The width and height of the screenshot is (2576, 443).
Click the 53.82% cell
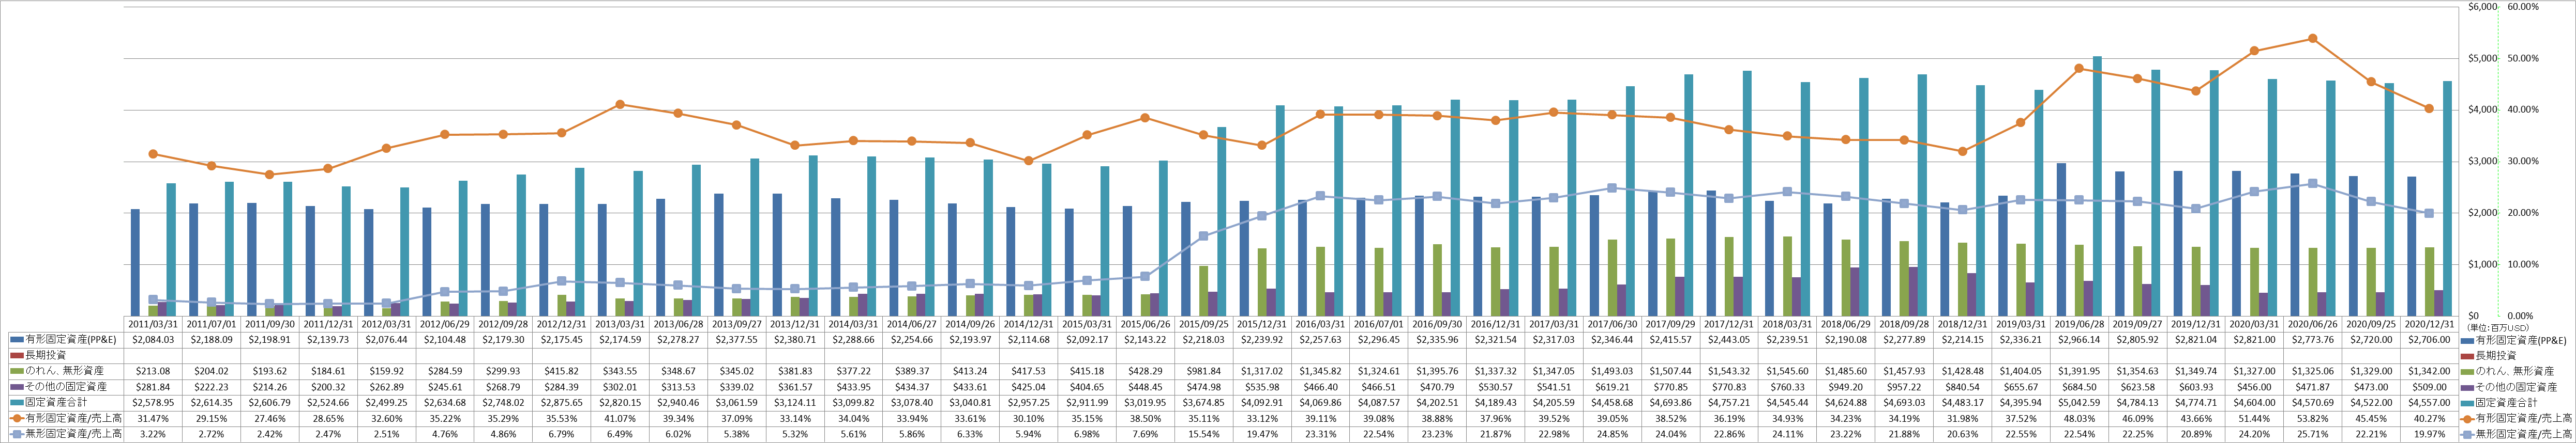point(2312,418)
